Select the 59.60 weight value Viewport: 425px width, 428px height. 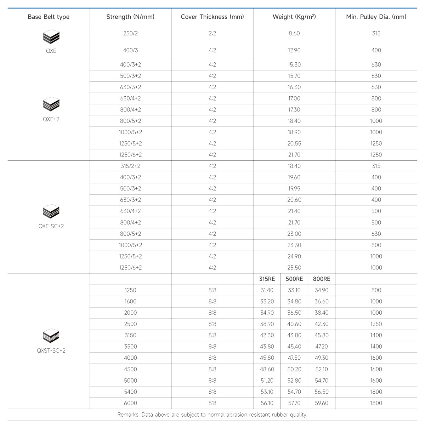tap(322, 403)
